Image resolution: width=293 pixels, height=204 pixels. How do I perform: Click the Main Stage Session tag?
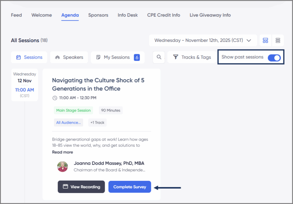pos(73,110)
